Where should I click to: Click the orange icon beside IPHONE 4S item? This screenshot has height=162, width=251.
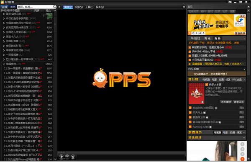click(x=190, y=51)
